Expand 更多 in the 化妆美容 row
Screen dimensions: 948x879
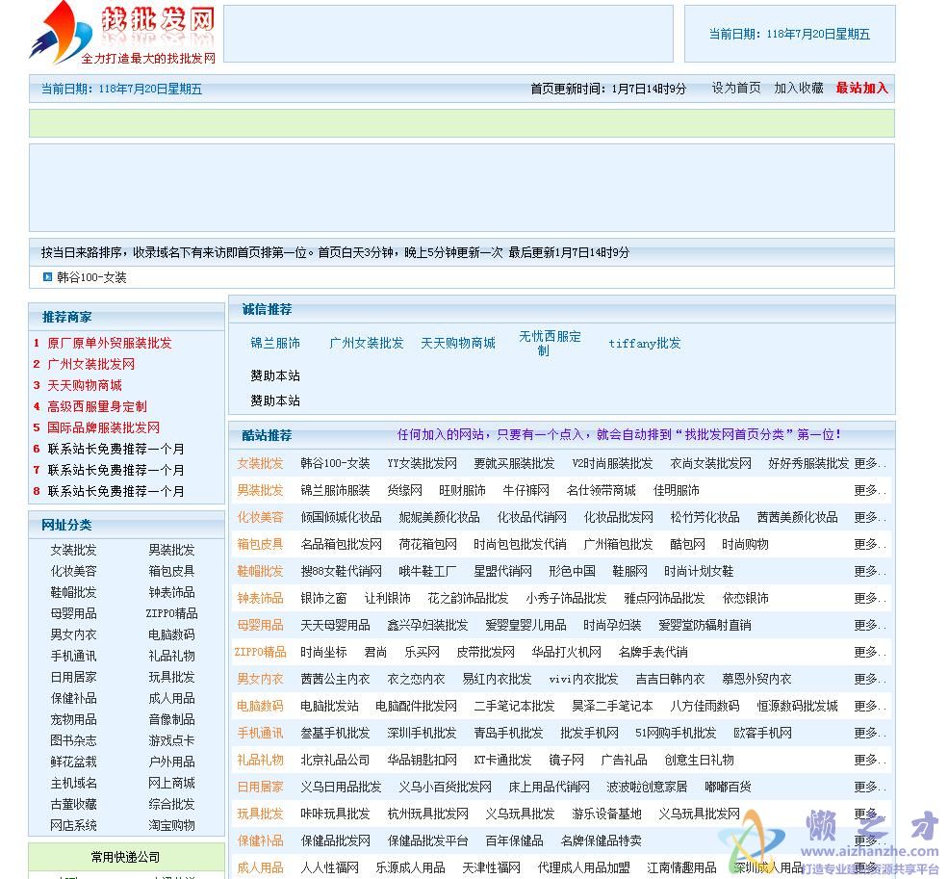[870, 517]
